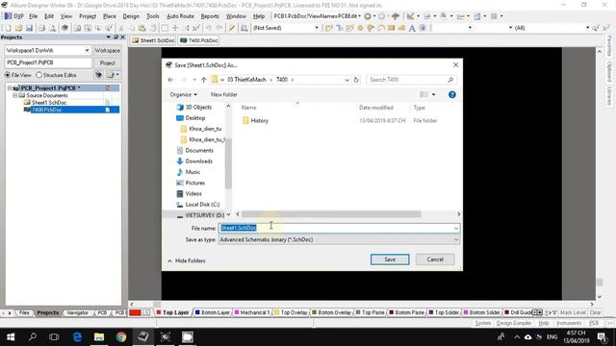Image resolution: width=616 pixels, height=346 pixels.
Task: Open Microsoft Edge from taskbar
Action: tap(77, 337)
